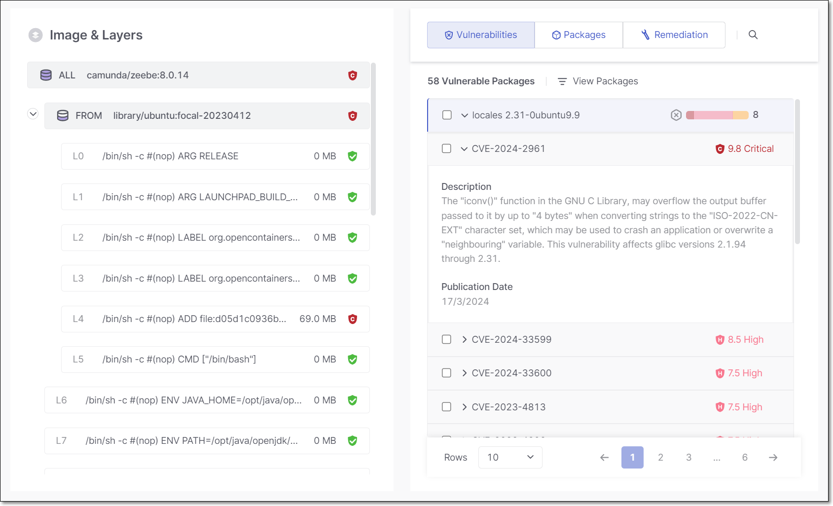This screenshot has width=833, height=506.
Task: Collapse the locales package chevron
Action: pyautogui.click(x=464, y=115)
